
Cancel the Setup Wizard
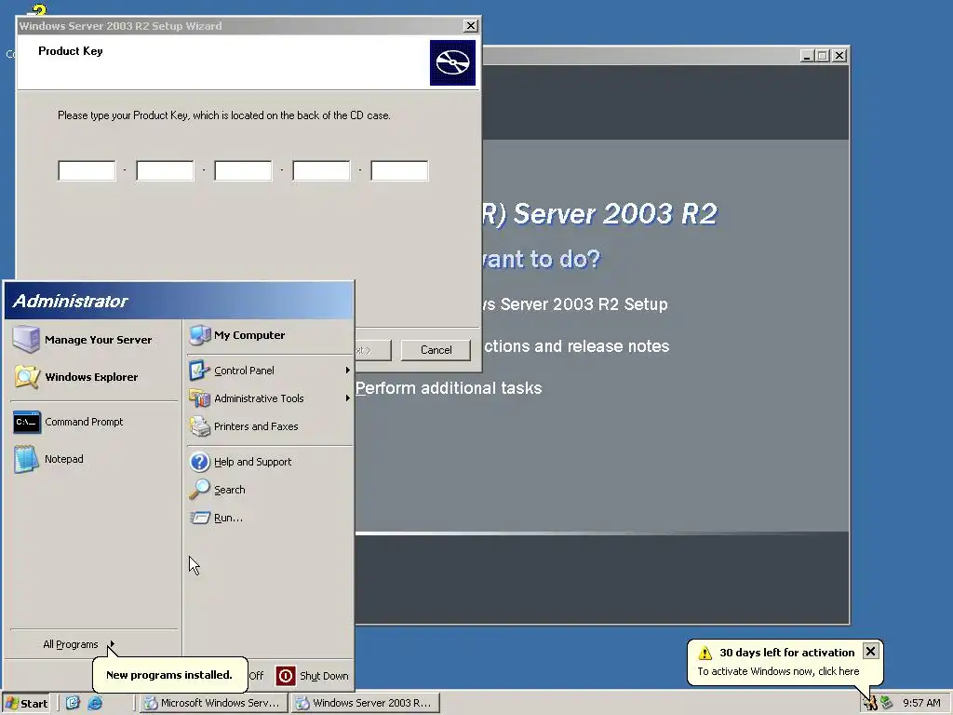[x=436, y=350]
